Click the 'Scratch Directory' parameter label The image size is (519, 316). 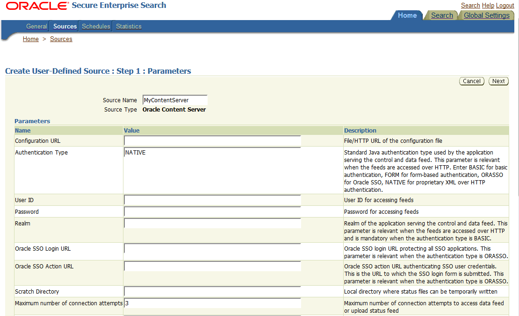[x=37, y=292]
